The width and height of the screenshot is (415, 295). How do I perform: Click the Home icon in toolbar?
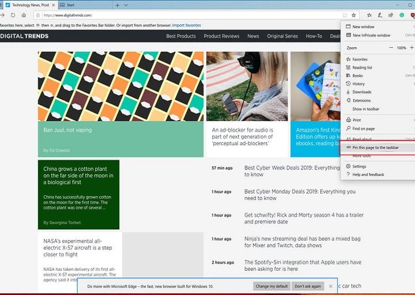pos(24,15)
